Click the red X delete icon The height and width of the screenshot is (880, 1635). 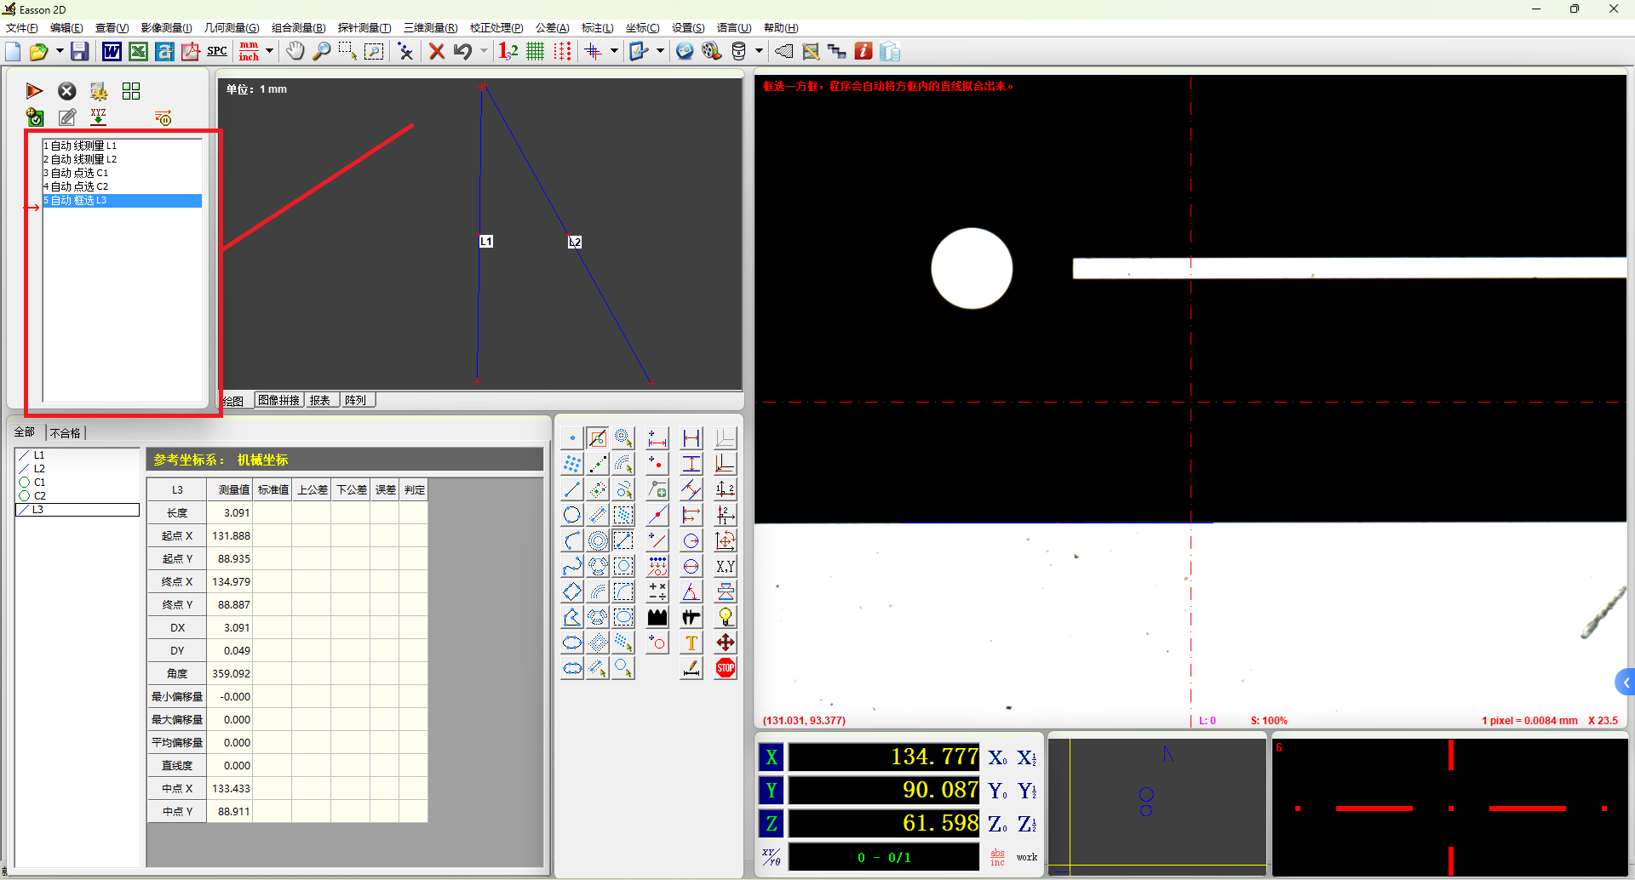click(x=437, y=51)
